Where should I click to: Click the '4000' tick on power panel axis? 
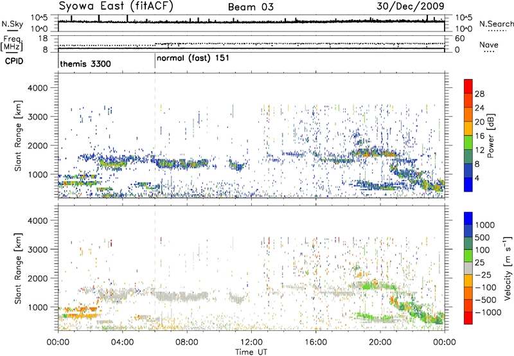click(37, 88)
